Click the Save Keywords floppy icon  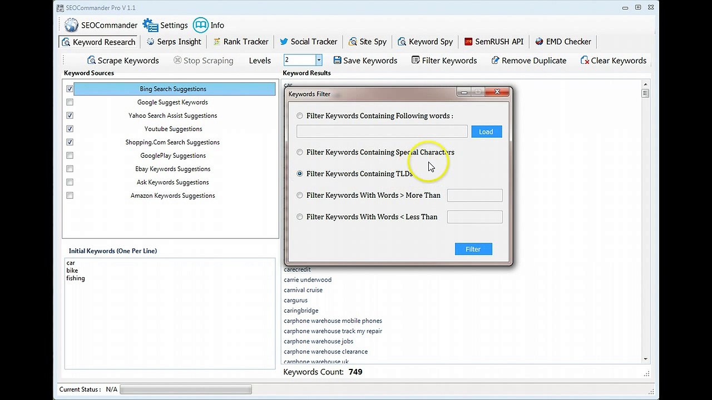(337, 60)
